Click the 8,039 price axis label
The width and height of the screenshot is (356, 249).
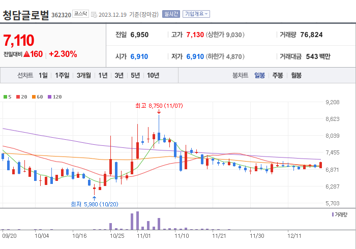pos(333,136)
